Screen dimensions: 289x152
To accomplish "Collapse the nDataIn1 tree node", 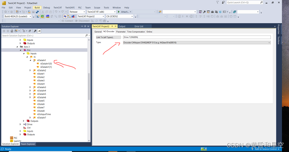I will coord(30,60).
